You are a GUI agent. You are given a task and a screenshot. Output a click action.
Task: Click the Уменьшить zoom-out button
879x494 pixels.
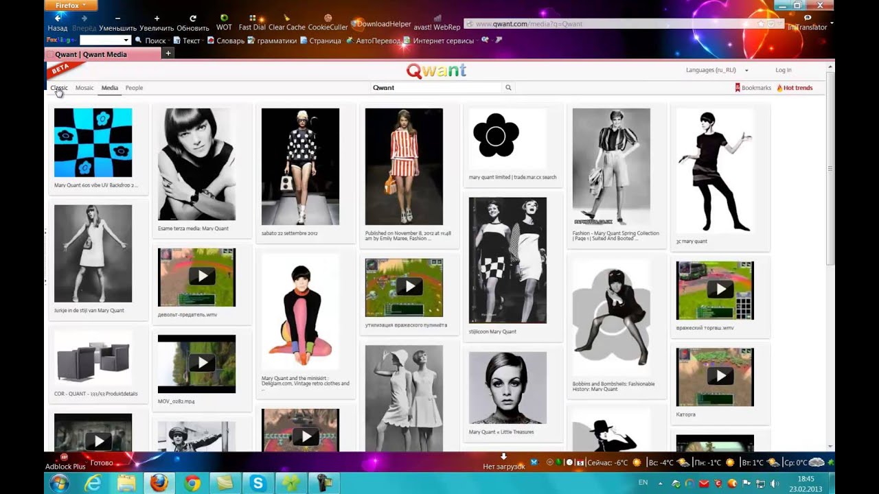coord(117,23)
